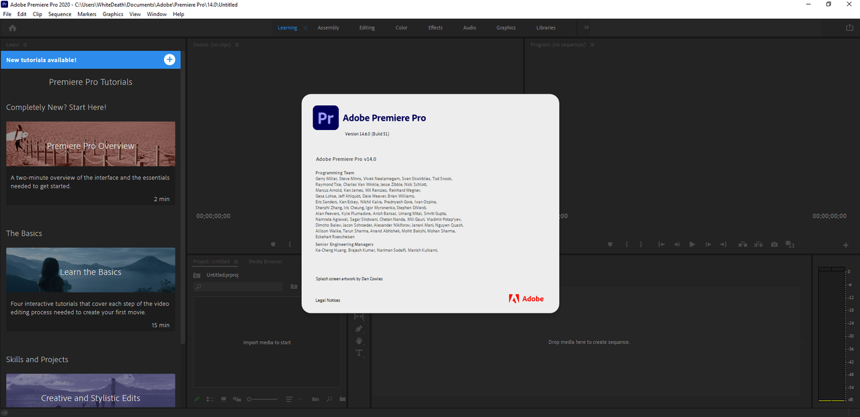Show the workspace overflow chevrons menu
Image resolution: width=860 pixels, height=417 pixels.
pyautogui.click(x=586, y=27)
